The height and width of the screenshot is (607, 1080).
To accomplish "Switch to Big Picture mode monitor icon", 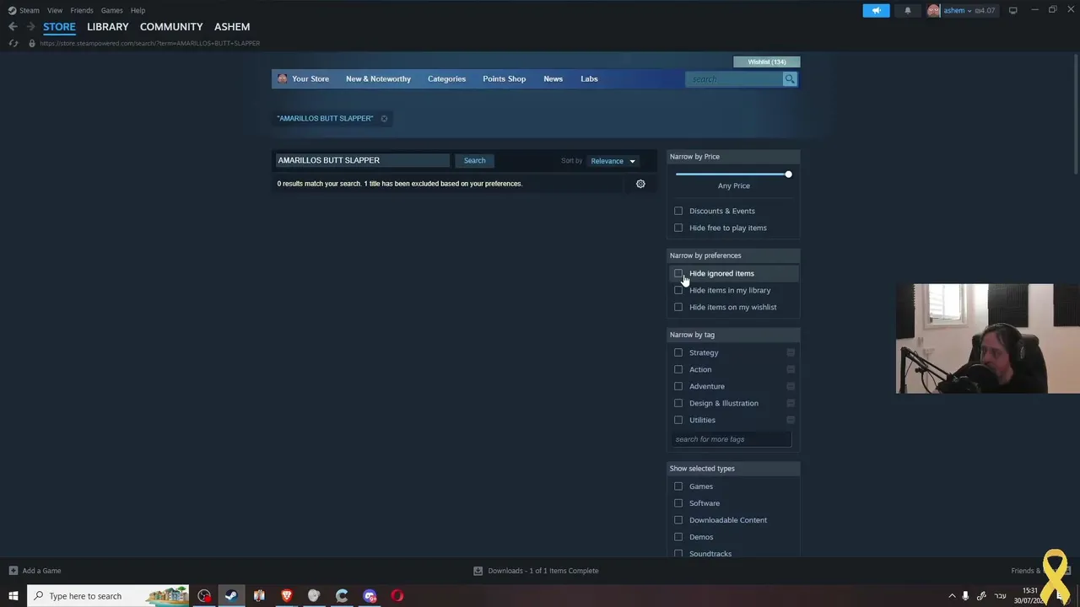I will coord(1012,10).
